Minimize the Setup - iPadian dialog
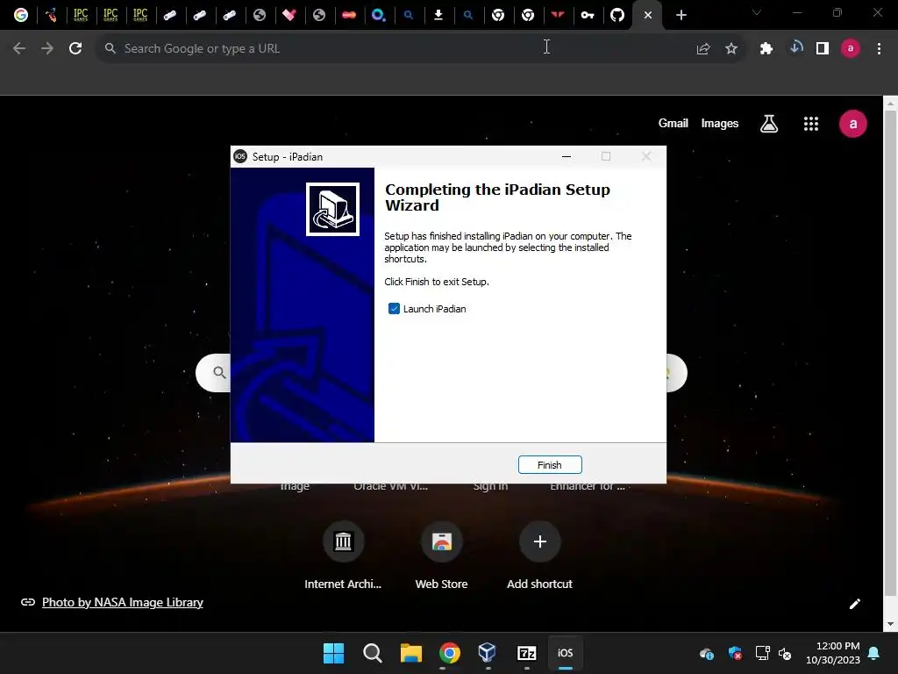The image size is (898, 674). [567, 156]
